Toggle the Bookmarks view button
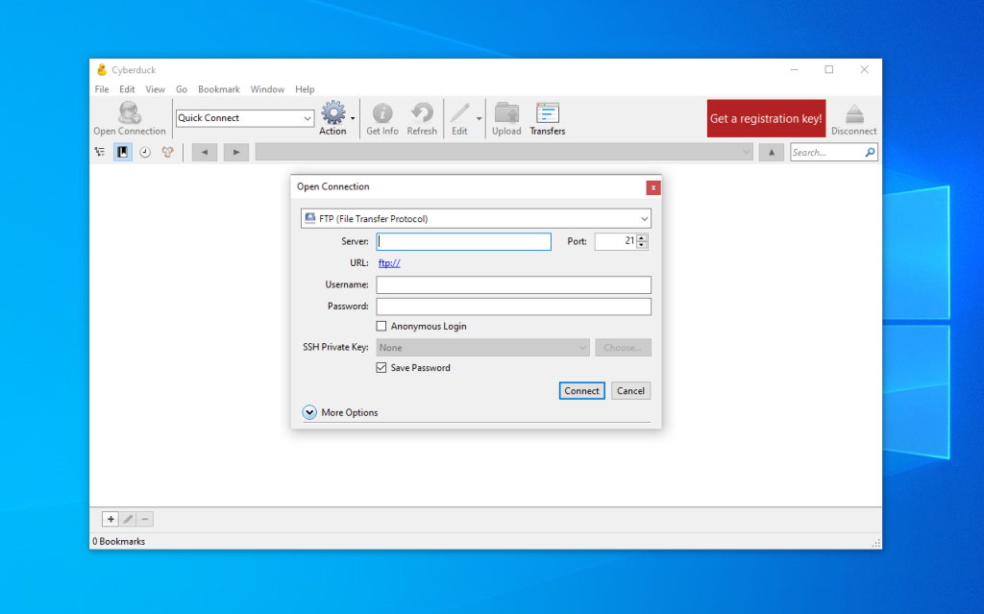Viewport: 984px width, 614px height. click(123, 152)
